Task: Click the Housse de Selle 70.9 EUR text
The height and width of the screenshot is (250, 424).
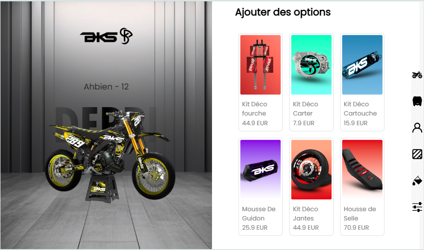Action: [x=356, y=228]
